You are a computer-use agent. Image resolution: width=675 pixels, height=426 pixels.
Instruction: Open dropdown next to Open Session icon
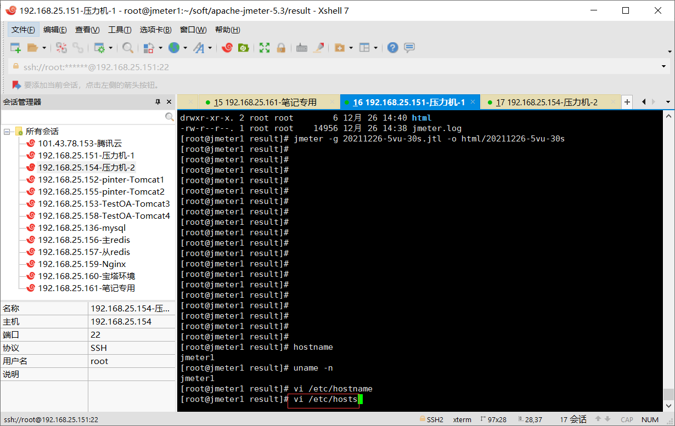(x=44, y=48)
